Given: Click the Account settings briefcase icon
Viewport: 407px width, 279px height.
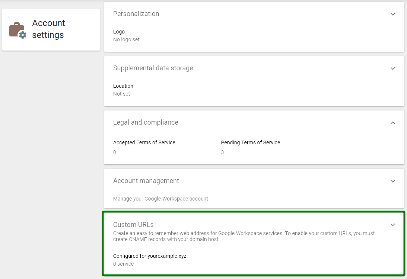Looking at the screenshot, I should point(18,30).
